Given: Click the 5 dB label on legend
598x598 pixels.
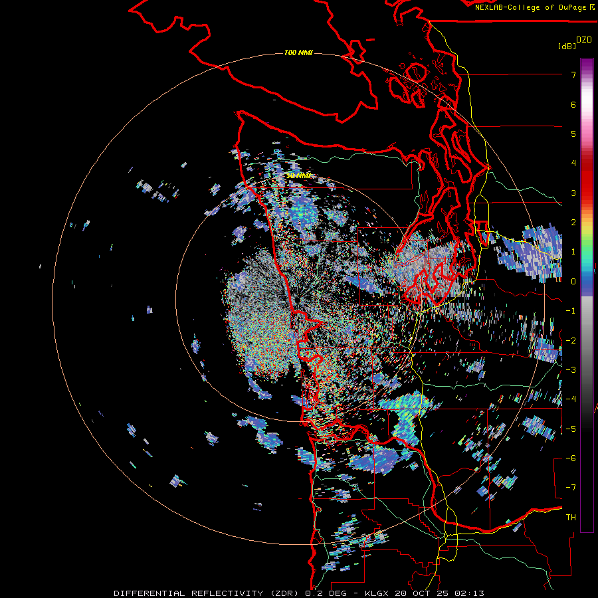Looking at the screenshot, I should tap(573, 134).
